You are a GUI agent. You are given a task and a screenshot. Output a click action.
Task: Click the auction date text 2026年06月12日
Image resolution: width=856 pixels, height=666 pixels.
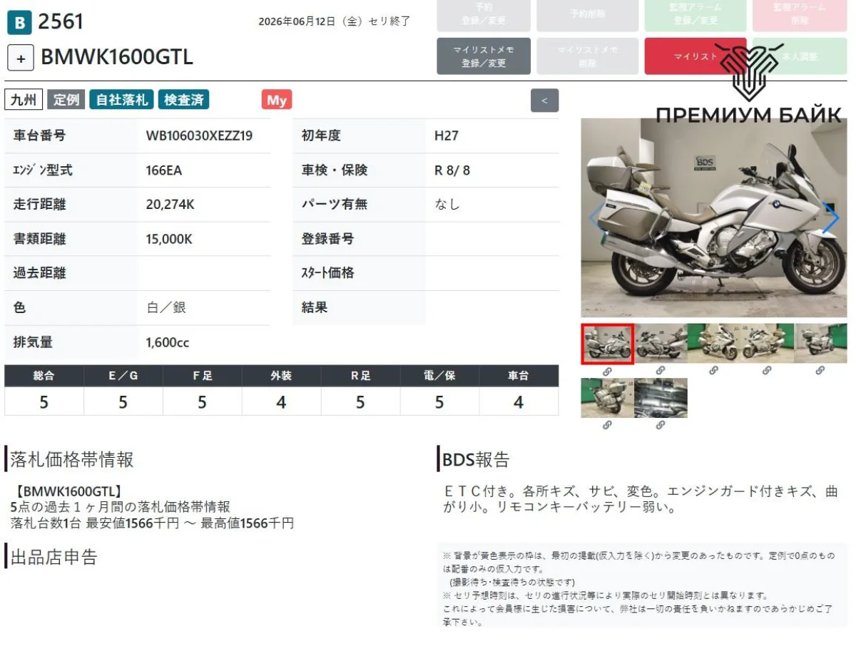click(297, 21)
